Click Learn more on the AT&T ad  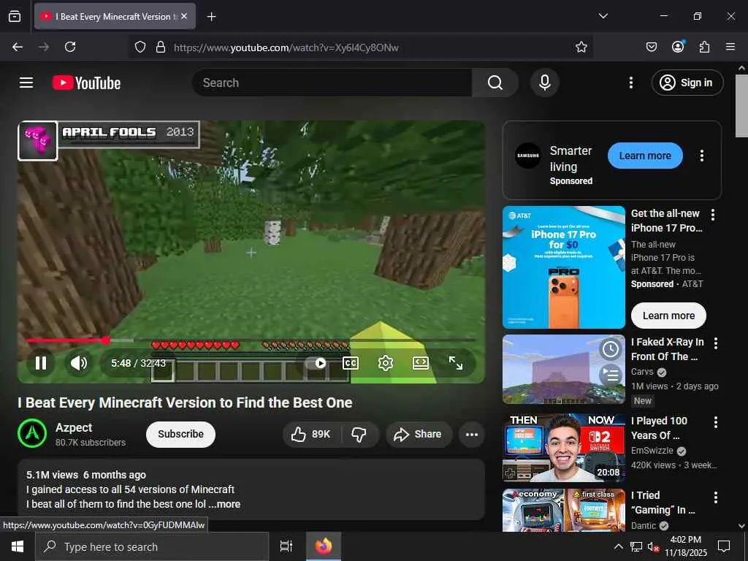(x=668, y=316)
